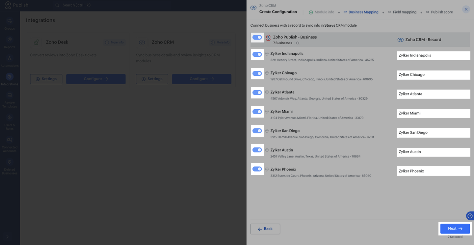
Task: Select Integrations in the left sidebar
Action: tap(10, 80)
